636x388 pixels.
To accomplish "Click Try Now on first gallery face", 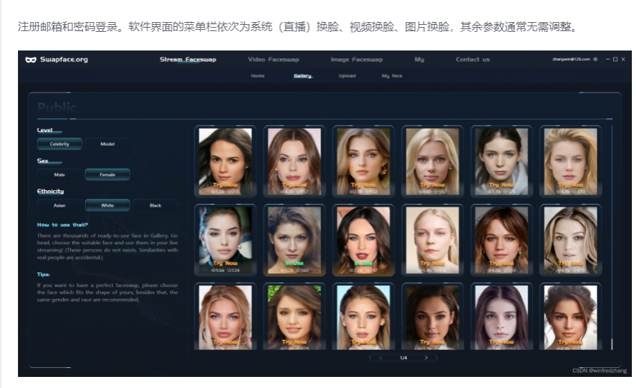I will (225, 185).
